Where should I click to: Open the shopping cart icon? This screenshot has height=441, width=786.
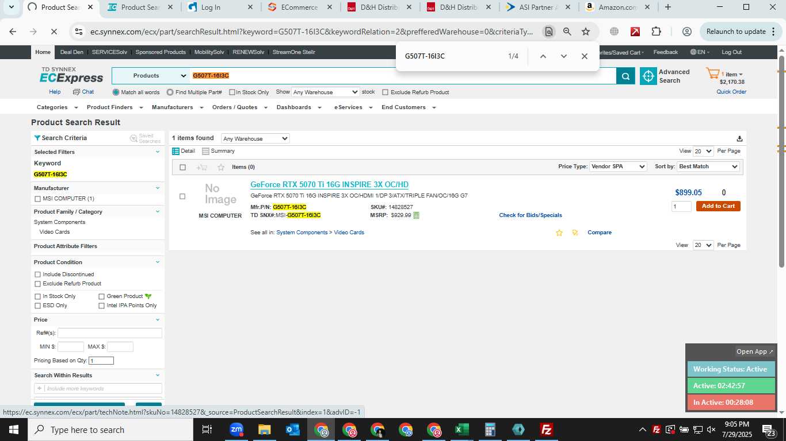coord(713,74)
